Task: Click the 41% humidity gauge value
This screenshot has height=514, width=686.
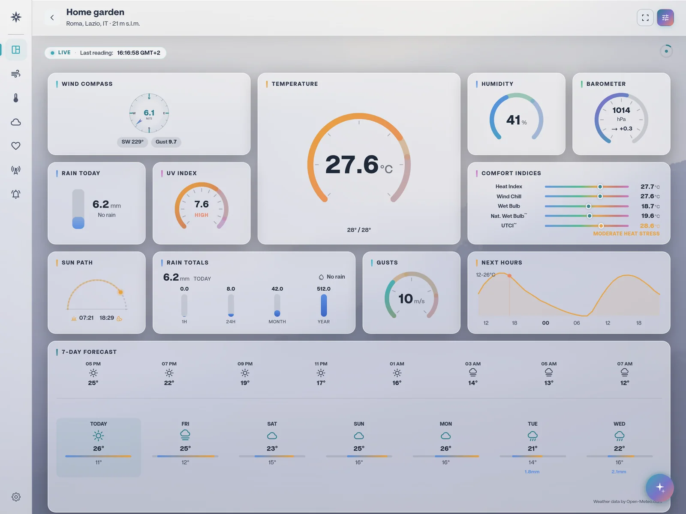Action: (x=517, y=120)
